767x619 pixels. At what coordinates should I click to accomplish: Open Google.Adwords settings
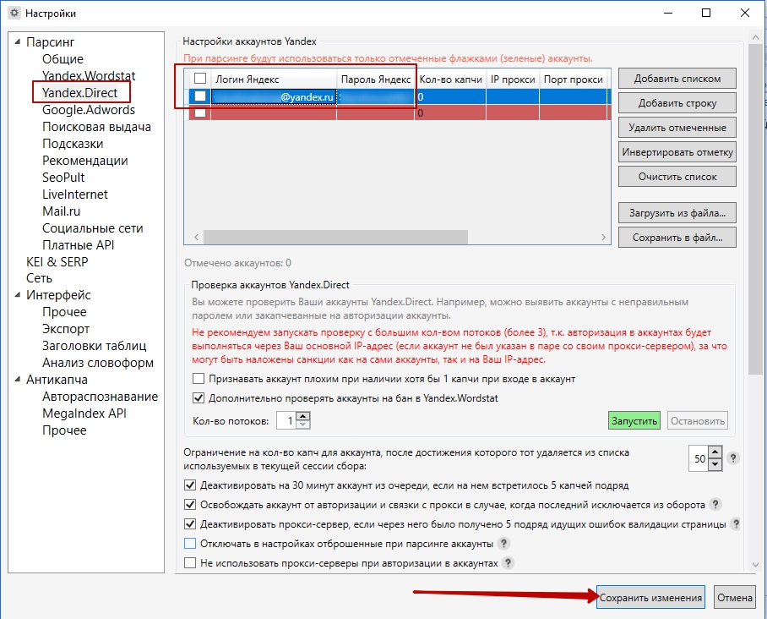pyautogui.click(x=89, y=110)
